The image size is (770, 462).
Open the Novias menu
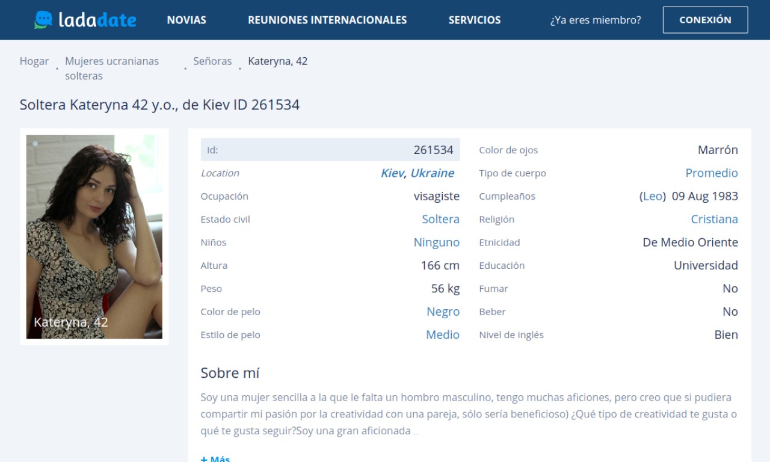(186, 20)
